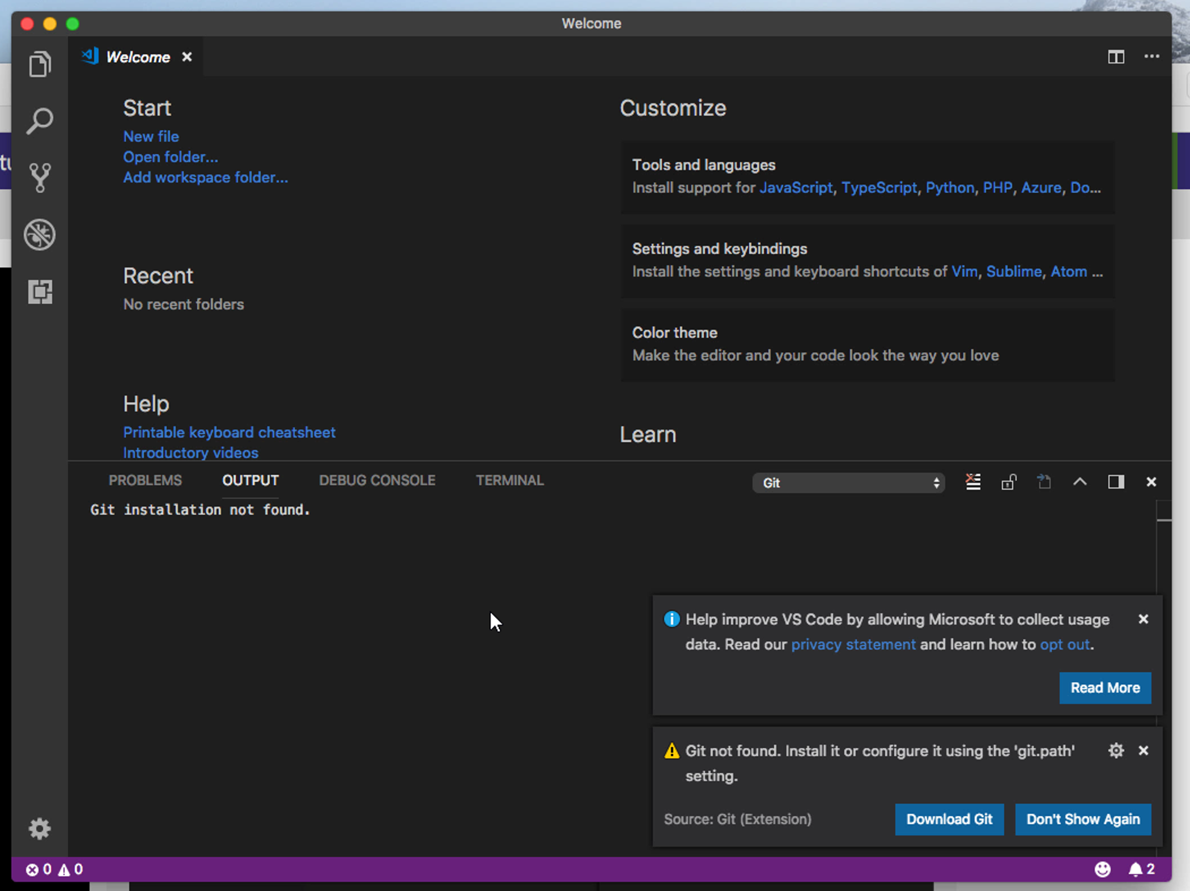Image resolution: width=1190 pixels, height=891 pixels.
Task: Click the output panel scrollbar
Action: (1164, 548)
